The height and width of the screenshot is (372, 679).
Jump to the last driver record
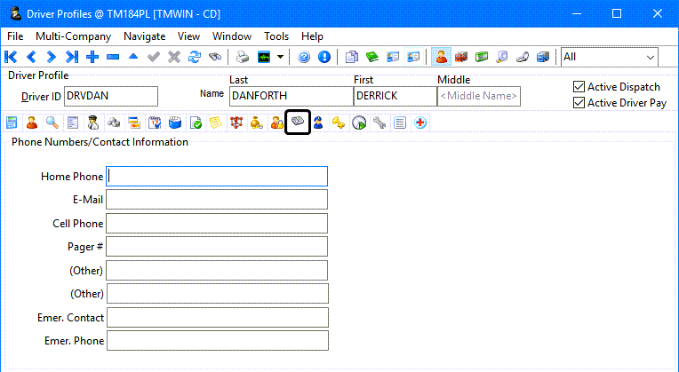[73, 57]
